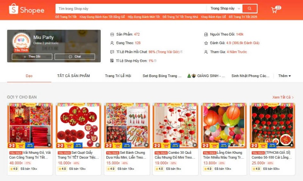Image resolution: width=303 pixels, height=181 pixels.
Task: Follow the shop with 'Theo Dõi' button
Action: 32,57
